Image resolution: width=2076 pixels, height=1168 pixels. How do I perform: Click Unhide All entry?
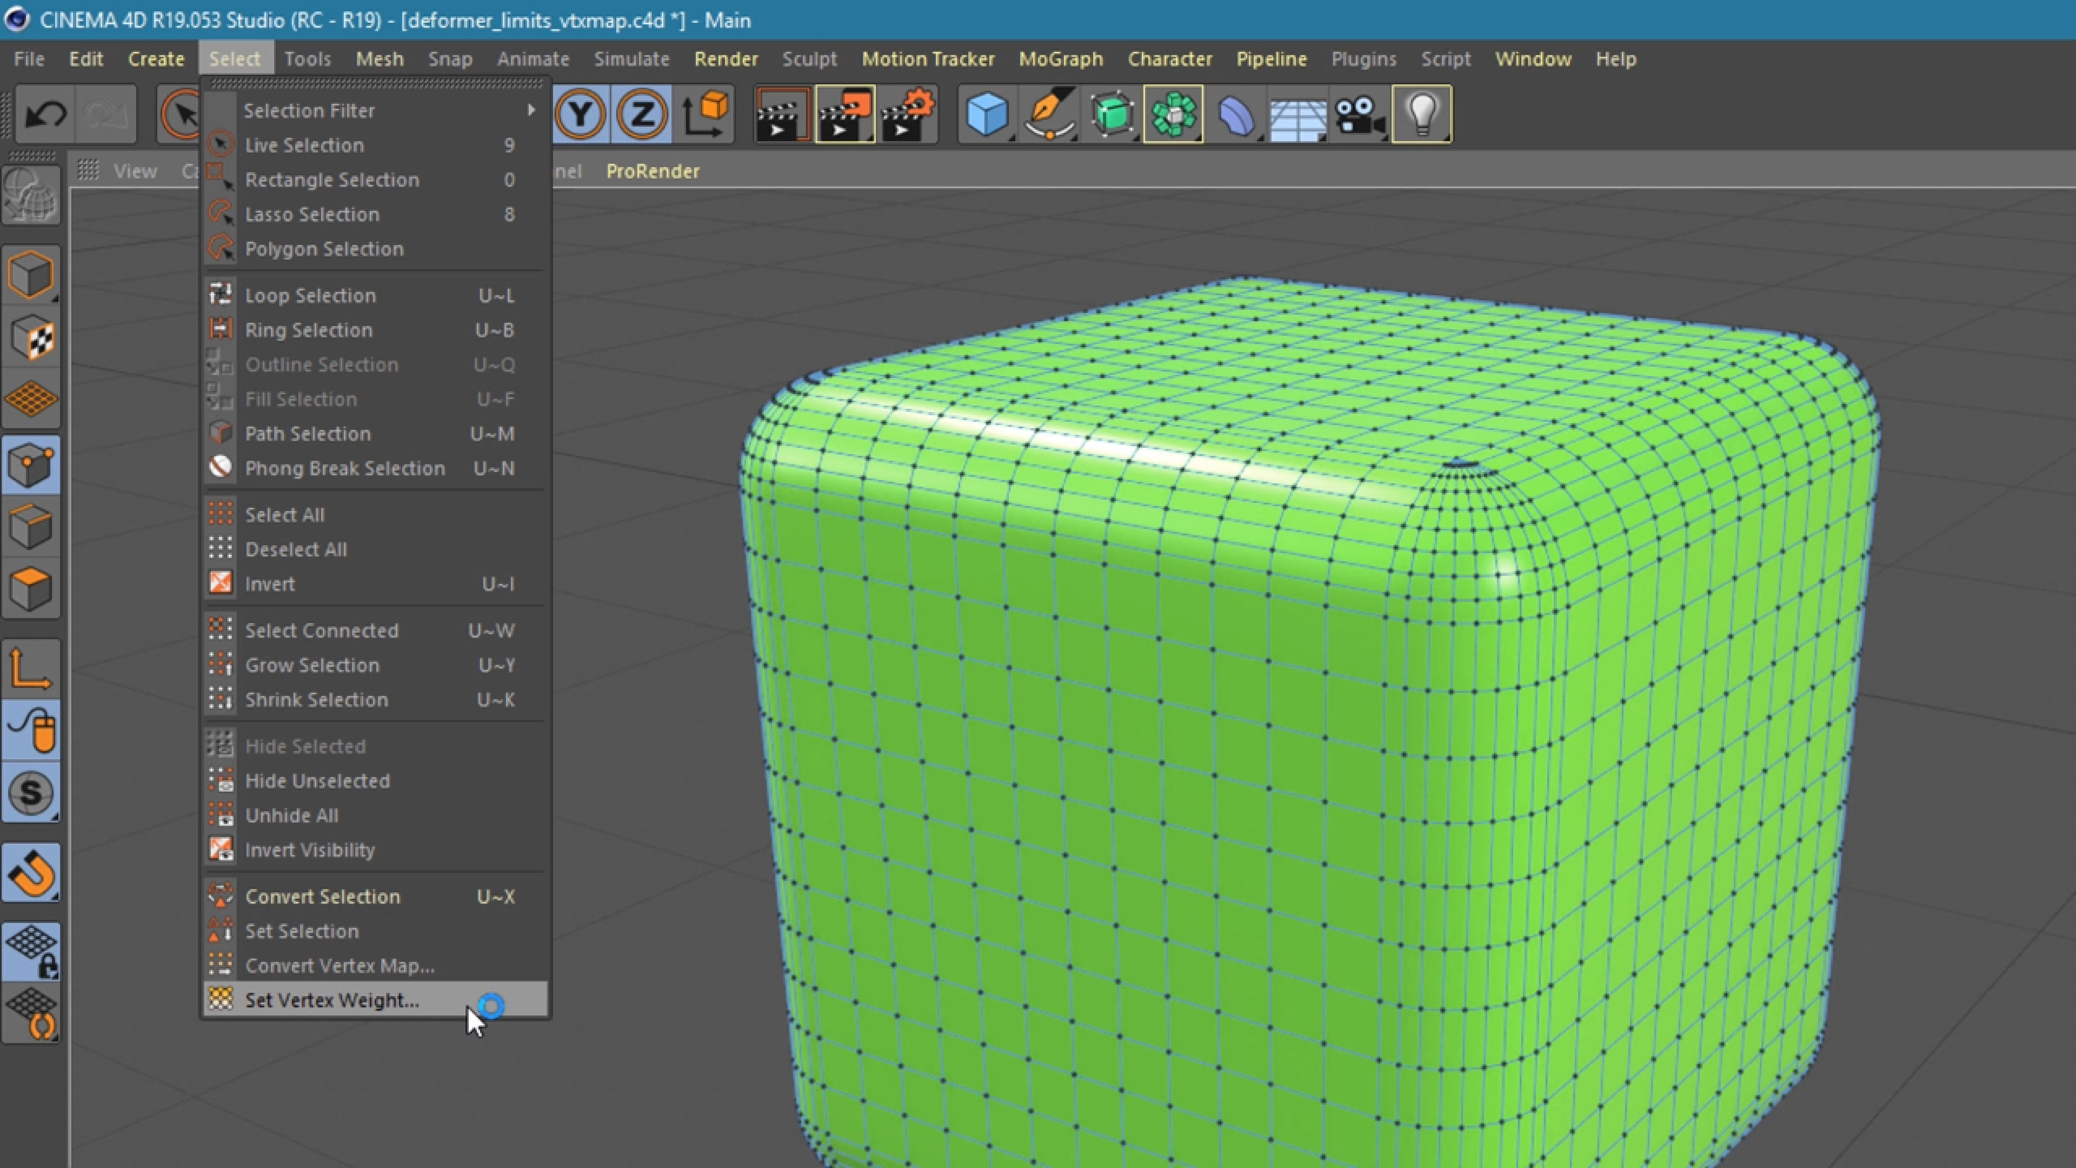coord(376,815)
